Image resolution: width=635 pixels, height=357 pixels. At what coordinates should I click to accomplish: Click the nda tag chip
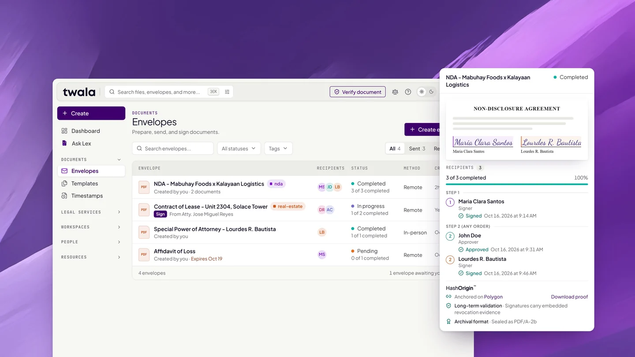(276, 184)
